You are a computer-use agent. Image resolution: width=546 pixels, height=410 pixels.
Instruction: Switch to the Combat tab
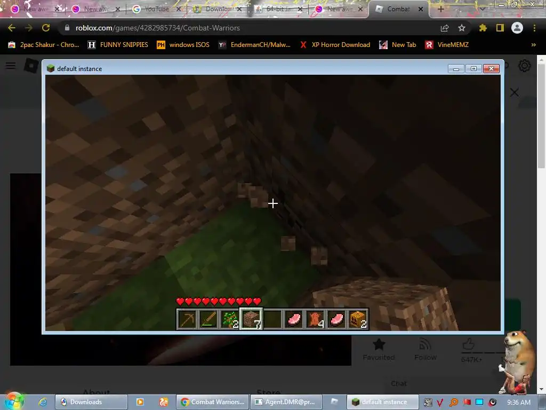(x=398, y=9)
